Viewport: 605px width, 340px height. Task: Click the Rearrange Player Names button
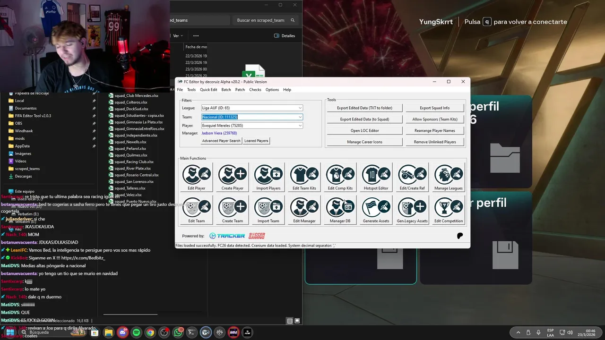point(435,131)
